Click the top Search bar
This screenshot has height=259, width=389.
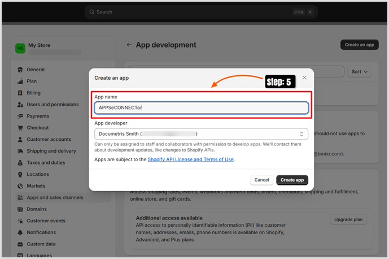tap(201, 12)
